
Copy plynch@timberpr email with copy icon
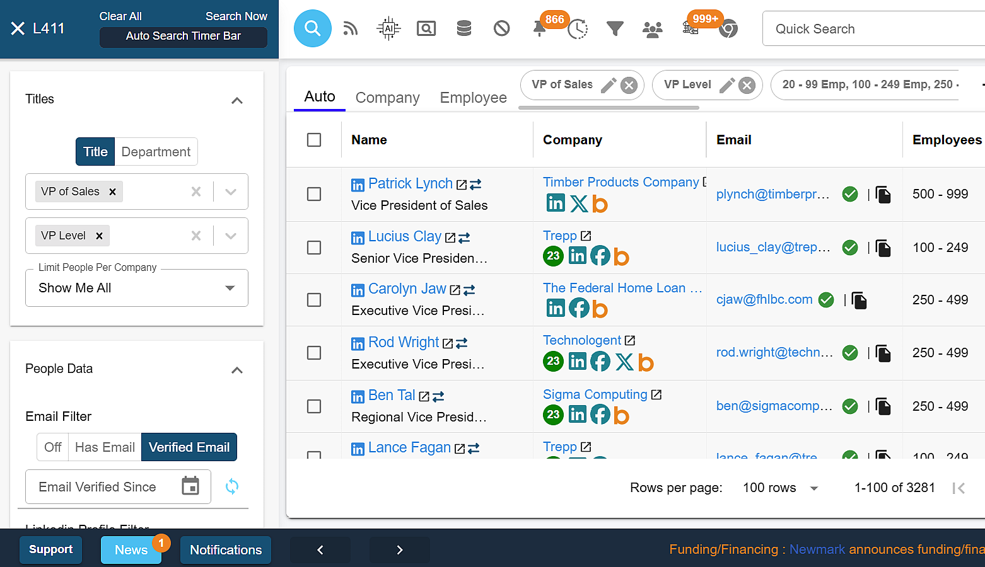[x=883, y=195]
